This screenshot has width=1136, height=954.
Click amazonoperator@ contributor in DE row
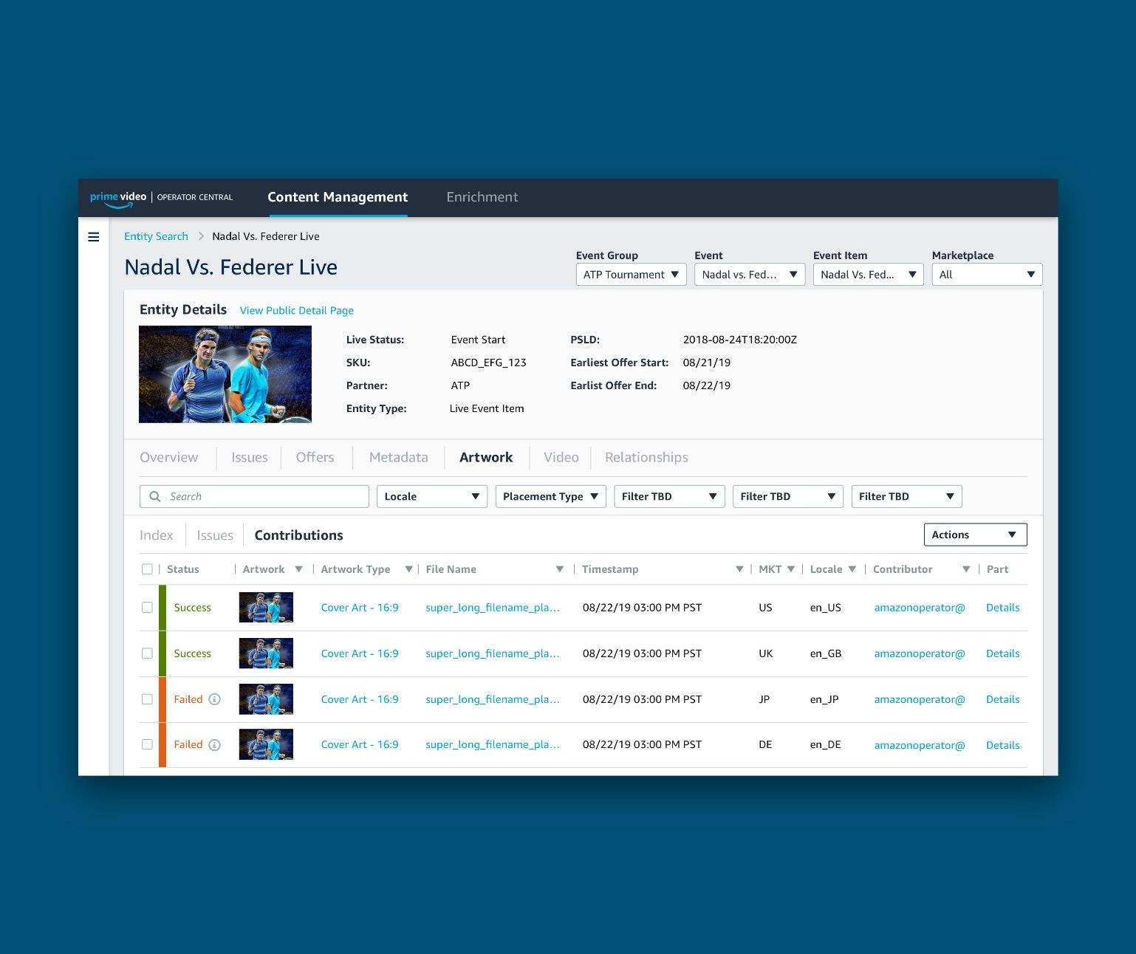coord(920,745)
